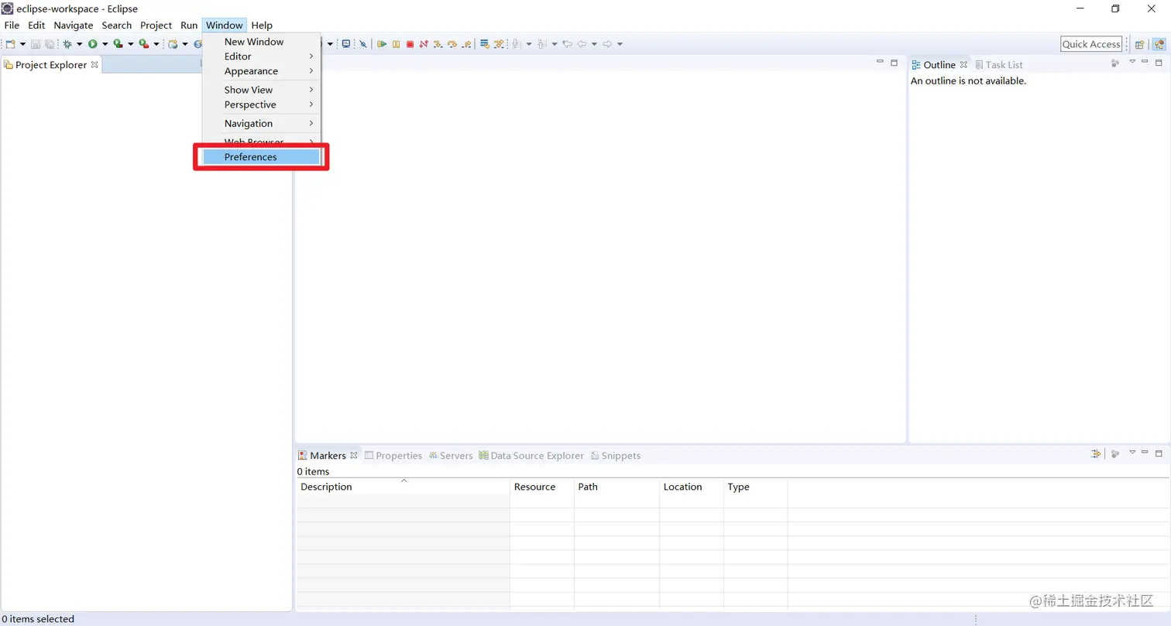Toggle the Skip All Breakpoints icon
Viewport: 1171px width, 626px height.
pos(363,44)
